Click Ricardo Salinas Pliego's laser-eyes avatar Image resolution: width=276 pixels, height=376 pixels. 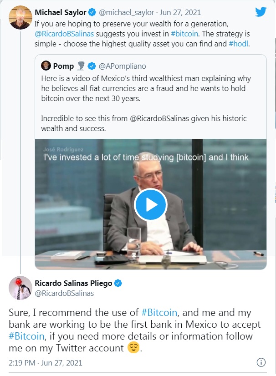(x=20, y=288)
